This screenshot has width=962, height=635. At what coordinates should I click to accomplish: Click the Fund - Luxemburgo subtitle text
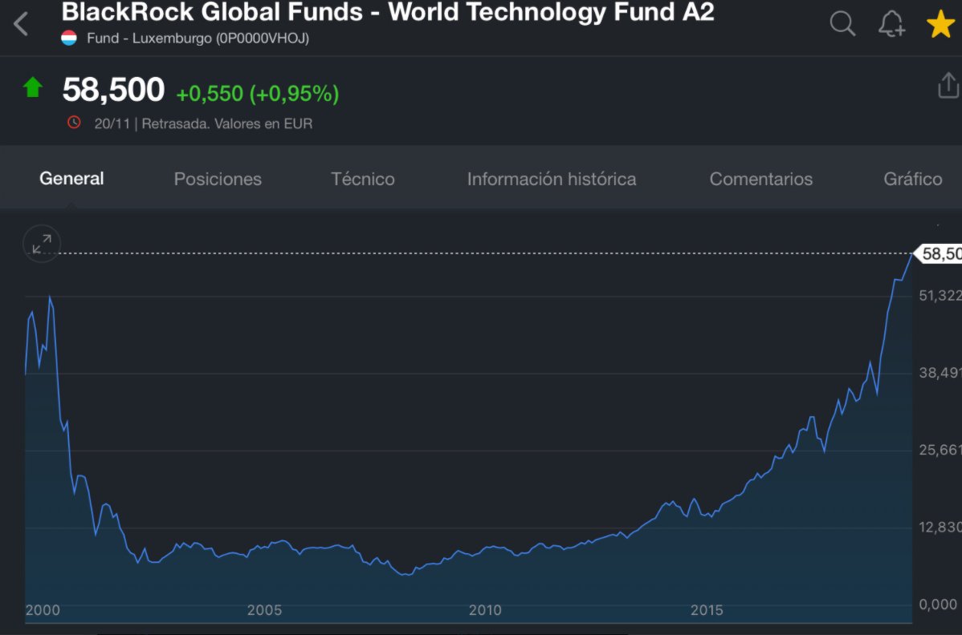[198, 38]
